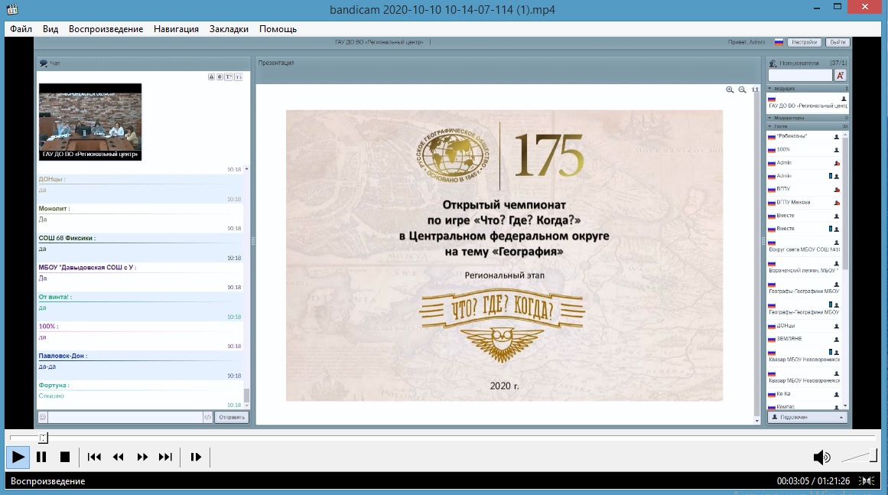Image resolution: width=888 pixels, height=495 pixels.
Task: Pause the video
Action: tap(41, 457)
